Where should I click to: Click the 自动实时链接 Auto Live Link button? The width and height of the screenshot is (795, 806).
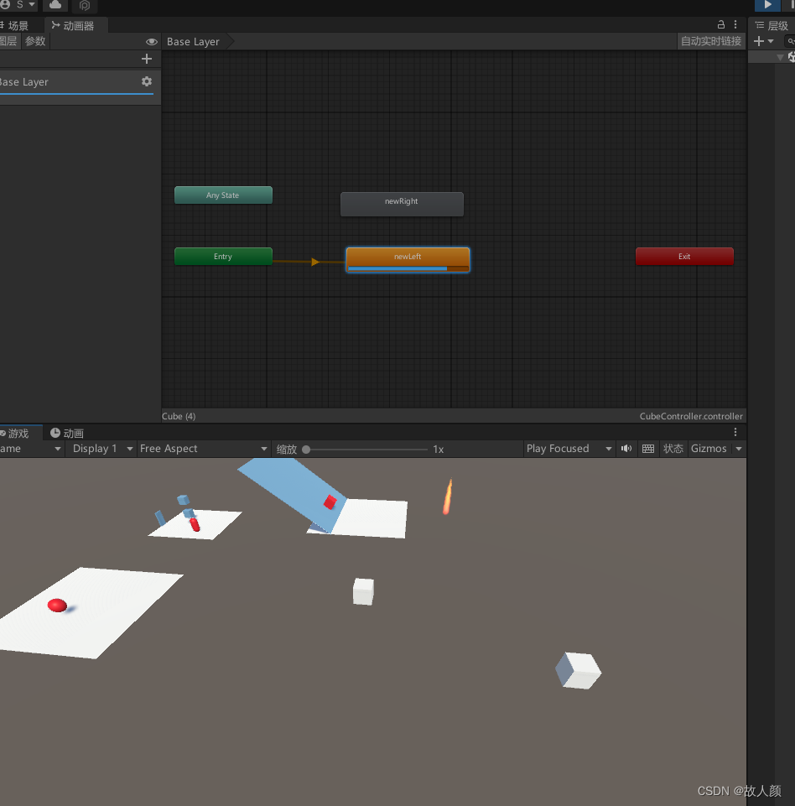711,41
